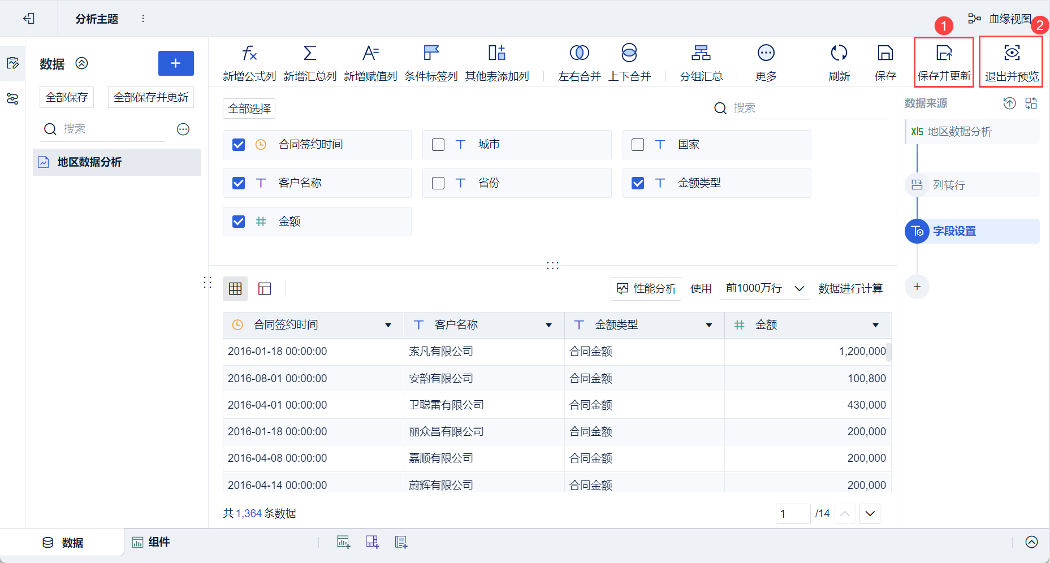Uncheck the 金额 field checkbox

pos(239,222)
